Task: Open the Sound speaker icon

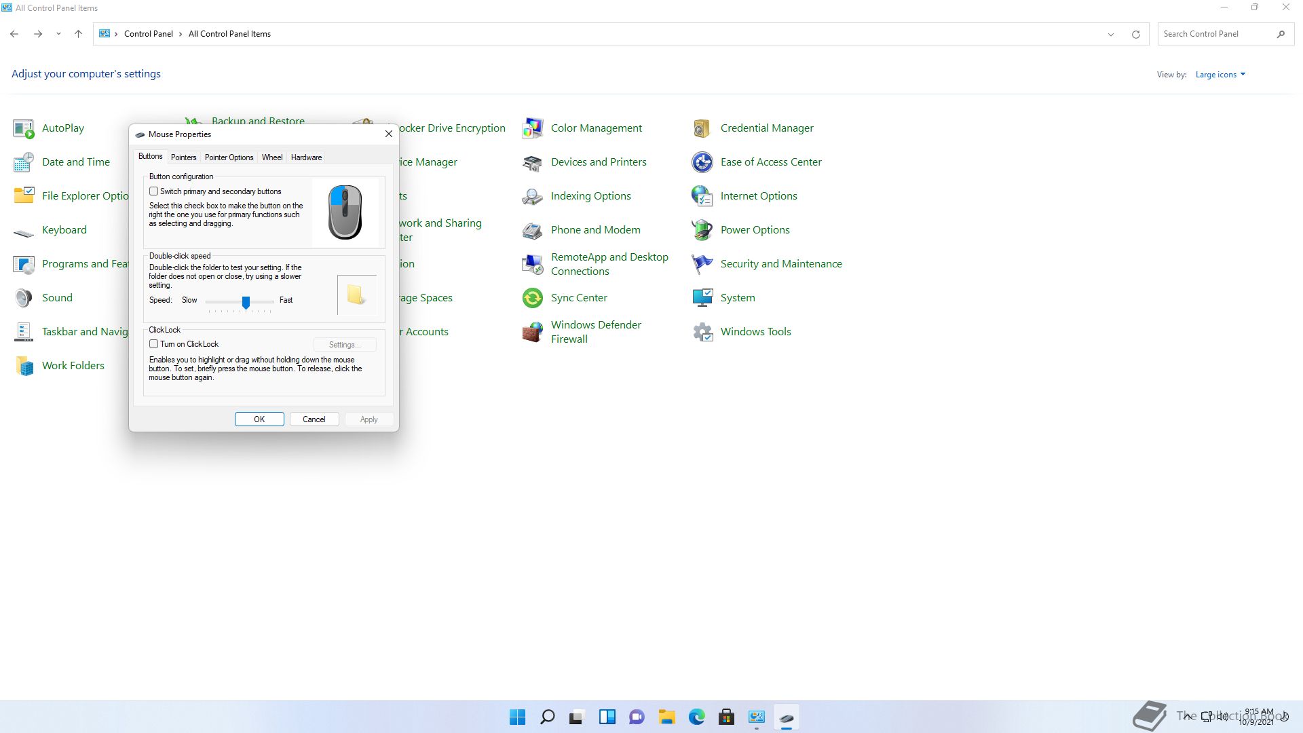Action: (24, 298)
